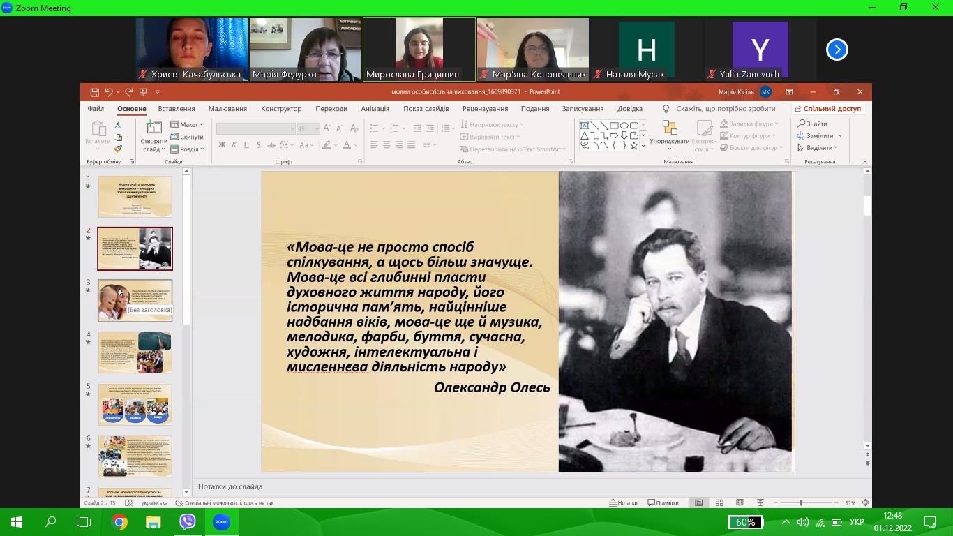Switch to the Малювання tab
Image resolution: width=953 pixels, height=536 pixels.
click(227, 109)
